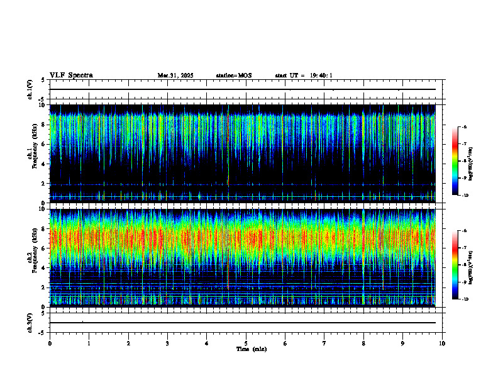This screenshot has width=498, height=385.
Task: Click the "VLF Spectra" plot title
Action: pos(71,75)
